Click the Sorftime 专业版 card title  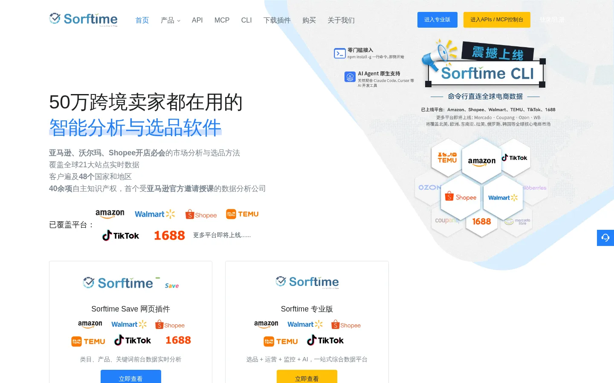[307, 309]
